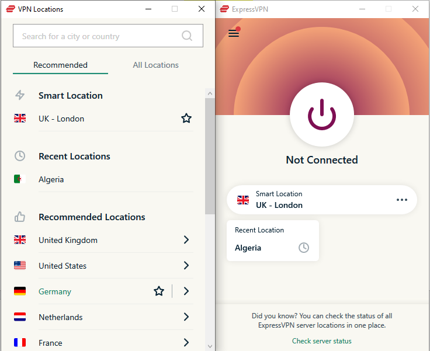Click the United Kingdom flag icon
430x351 pixels.
[20, 240]
